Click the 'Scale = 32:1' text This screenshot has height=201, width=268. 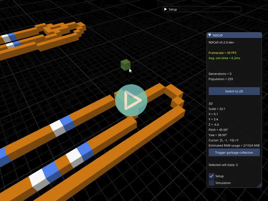pos(217,109)
